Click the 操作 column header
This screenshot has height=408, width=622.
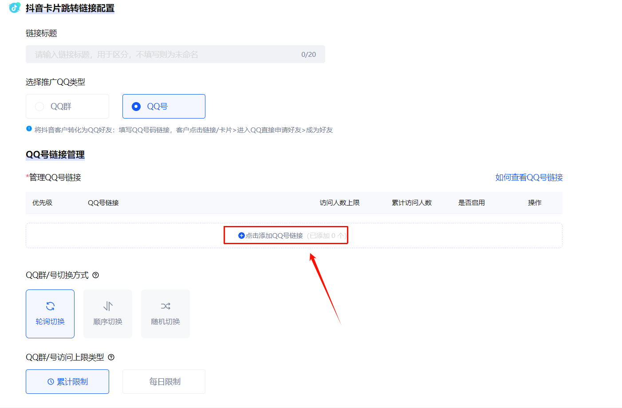tap(534, 203)
